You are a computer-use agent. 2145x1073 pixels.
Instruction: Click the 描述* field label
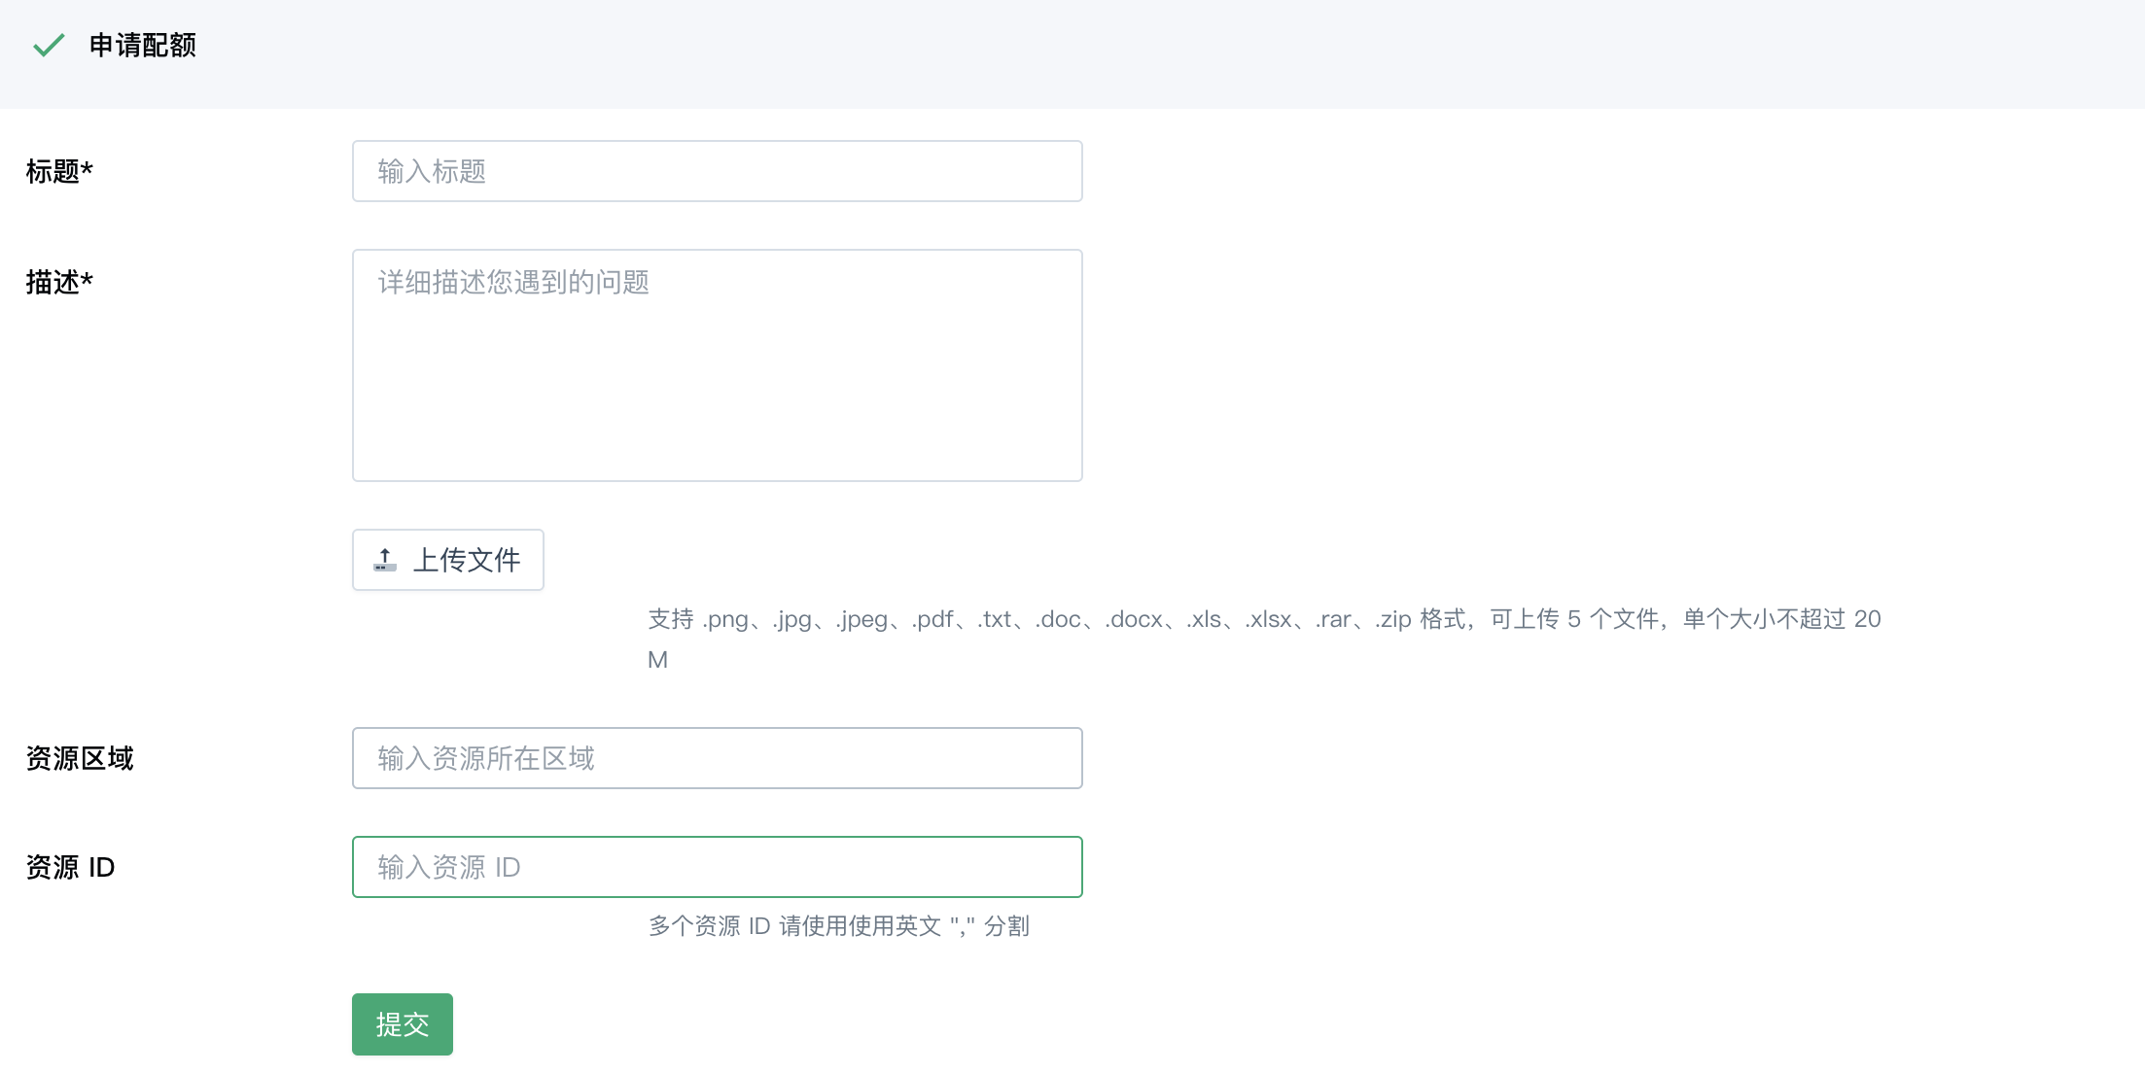pos(59,282)
